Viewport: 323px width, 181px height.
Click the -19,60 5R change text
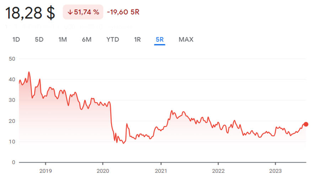pos(123,12)
